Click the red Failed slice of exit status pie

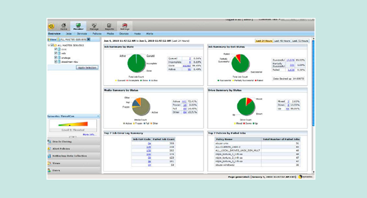tap(239, 57)
